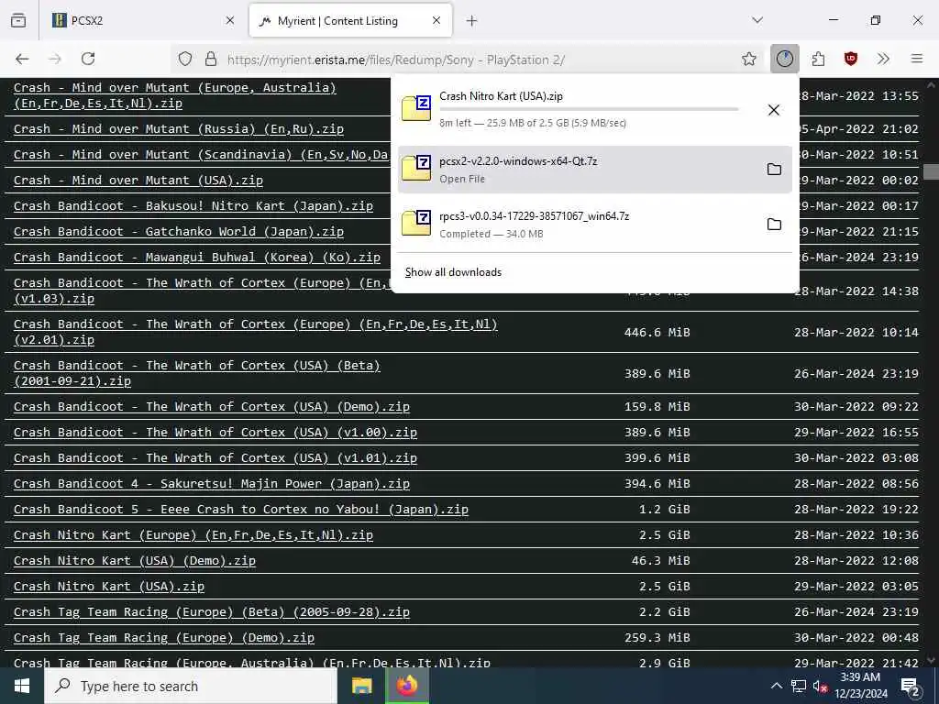
Task: Open the tracking protection shield icon
Action: 185,59
